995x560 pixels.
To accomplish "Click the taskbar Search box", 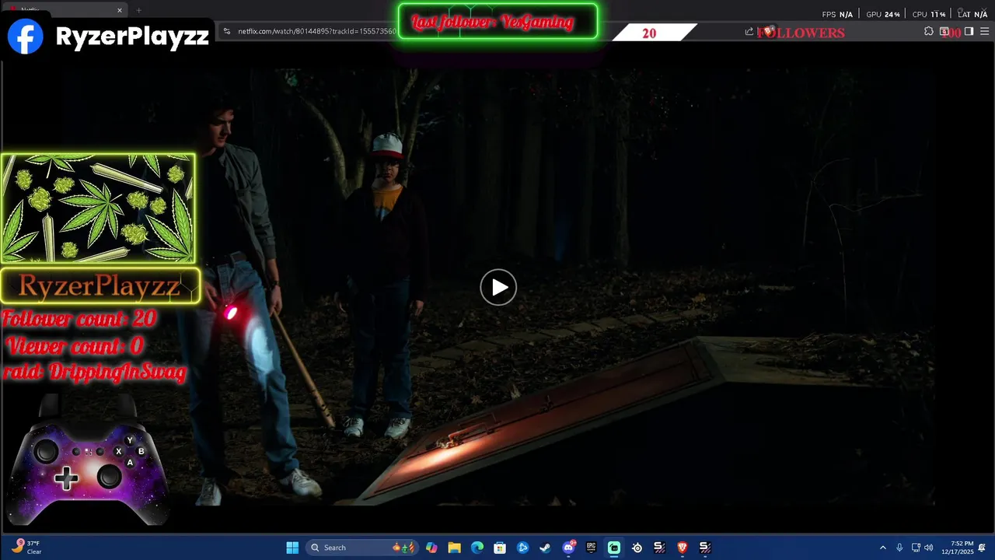I will (361, 548).
